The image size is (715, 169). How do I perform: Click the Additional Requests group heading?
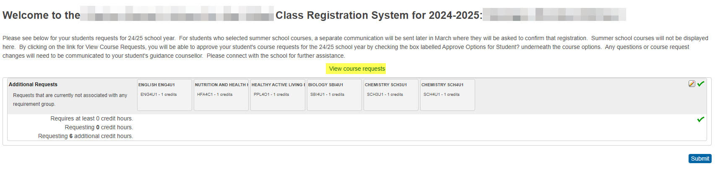[33, 84]
